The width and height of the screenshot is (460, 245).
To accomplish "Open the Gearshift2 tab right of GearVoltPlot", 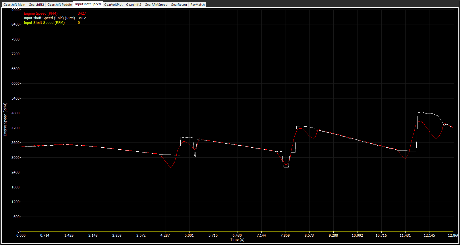I will [x=134, y=5].
